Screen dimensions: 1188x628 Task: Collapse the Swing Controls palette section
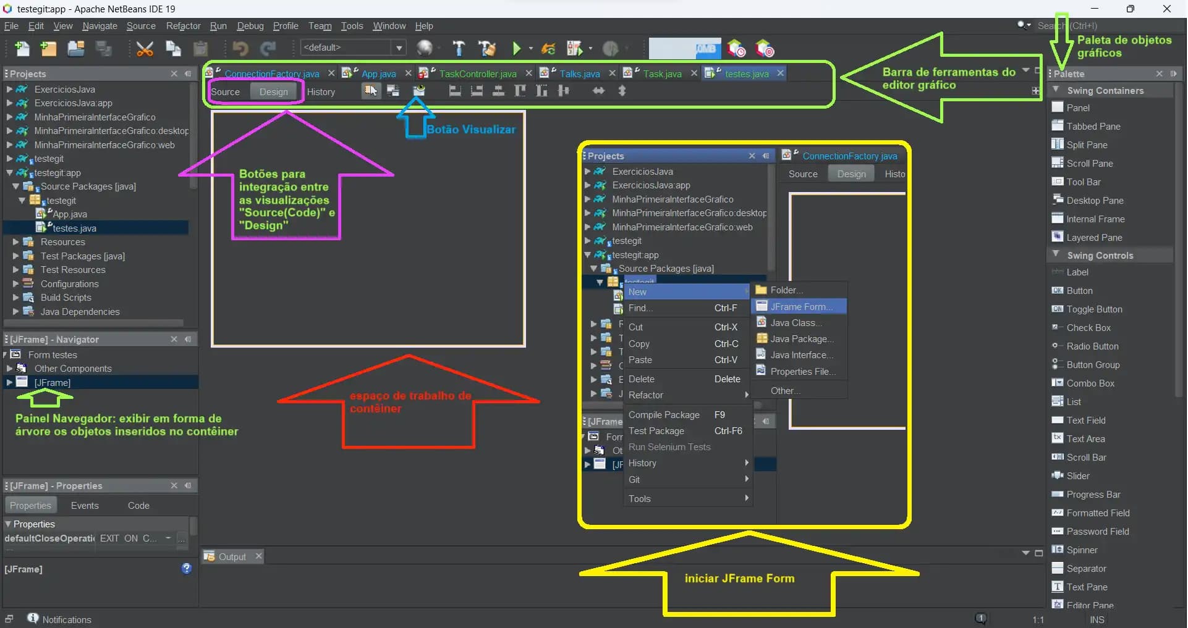click(x=1056, y=255)
